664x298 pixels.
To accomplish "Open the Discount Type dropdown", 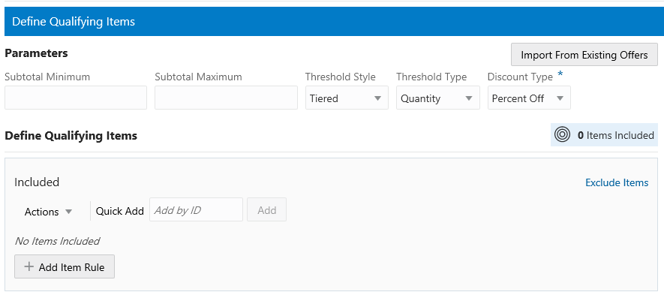I will coord(529,98).
